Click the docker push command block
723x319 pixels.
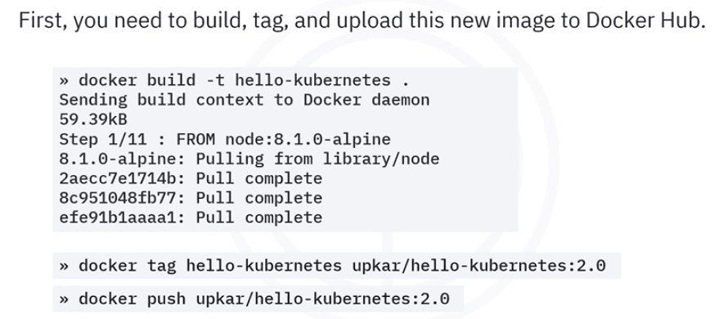click(258, 299)
